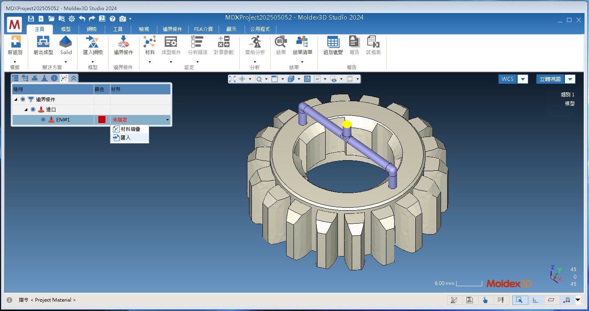Viewport: 589px width, 311px height.
Task: Click the isometric cube view icon
Action: pyautogui.click(x=291, y=79)
